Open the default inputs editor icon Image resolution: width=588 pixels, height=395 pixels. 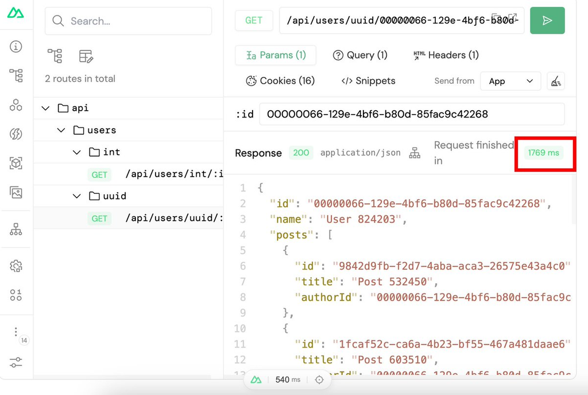click(86, 56)
